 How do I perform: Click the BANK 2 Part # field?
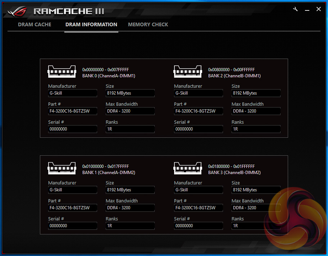[x=198, y=111]
